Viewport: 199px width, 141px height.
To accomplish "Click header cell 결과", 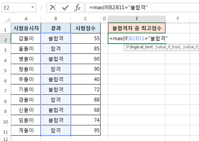I will [56, 28].
